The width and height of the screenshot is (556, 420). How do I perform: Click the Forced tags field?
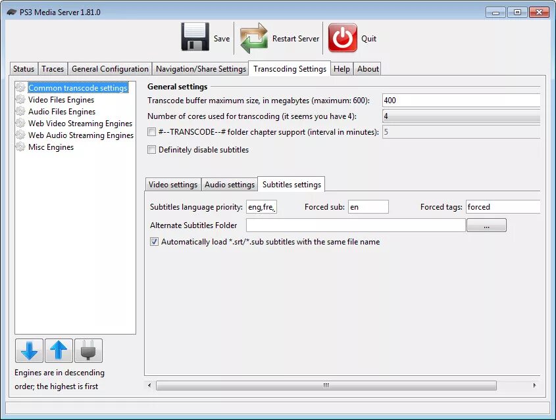(x=503, y=207)
